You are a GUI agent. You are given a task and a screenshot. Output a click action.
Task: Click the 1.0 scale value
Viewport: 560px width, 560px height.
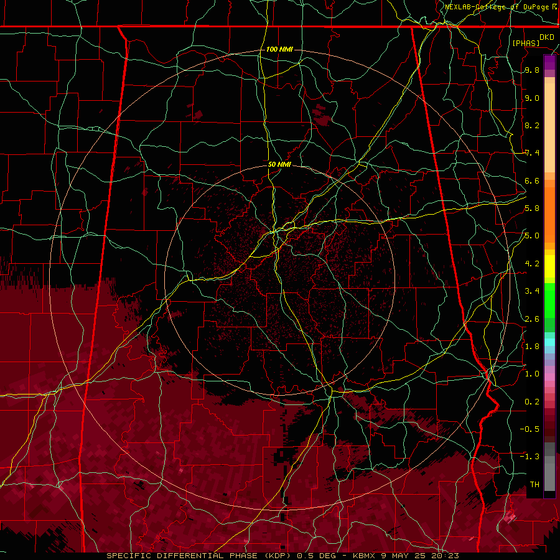click(x=532, y=374)
